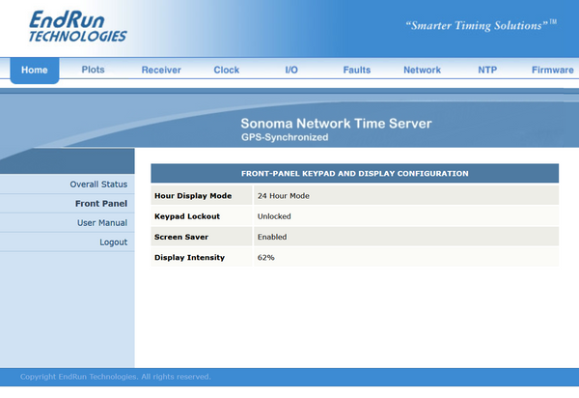Image resolution: width=579 pixels, height=398 pixels.
Task: Click the Unlocked value
Action: point(274,216)
